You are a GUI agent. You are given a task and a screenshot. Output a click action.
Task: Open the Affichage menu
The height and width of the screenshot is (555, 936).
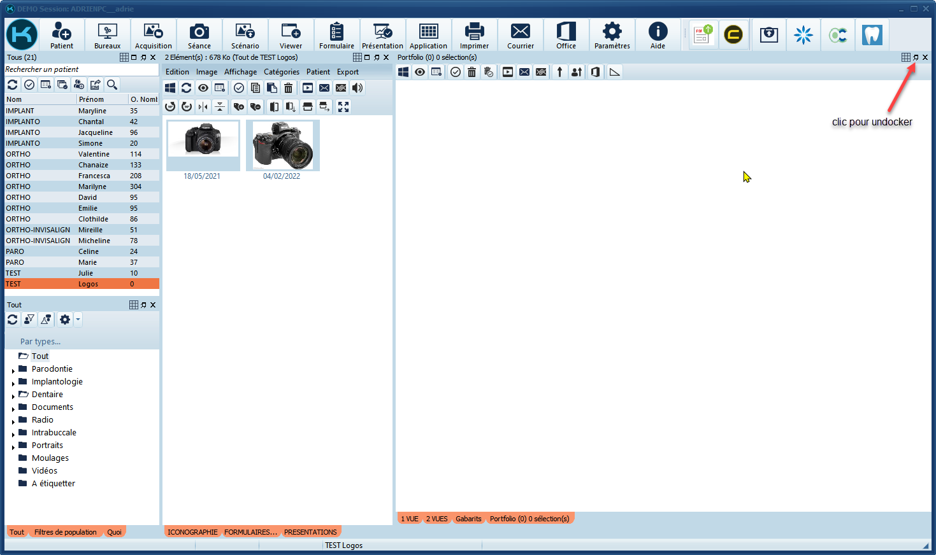pos(240,72)
